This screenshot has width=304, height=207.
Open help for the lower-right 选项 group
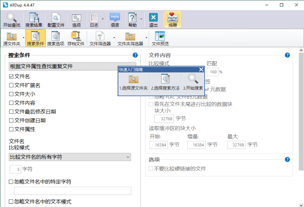pyautogui.click(x=287, y=159)
